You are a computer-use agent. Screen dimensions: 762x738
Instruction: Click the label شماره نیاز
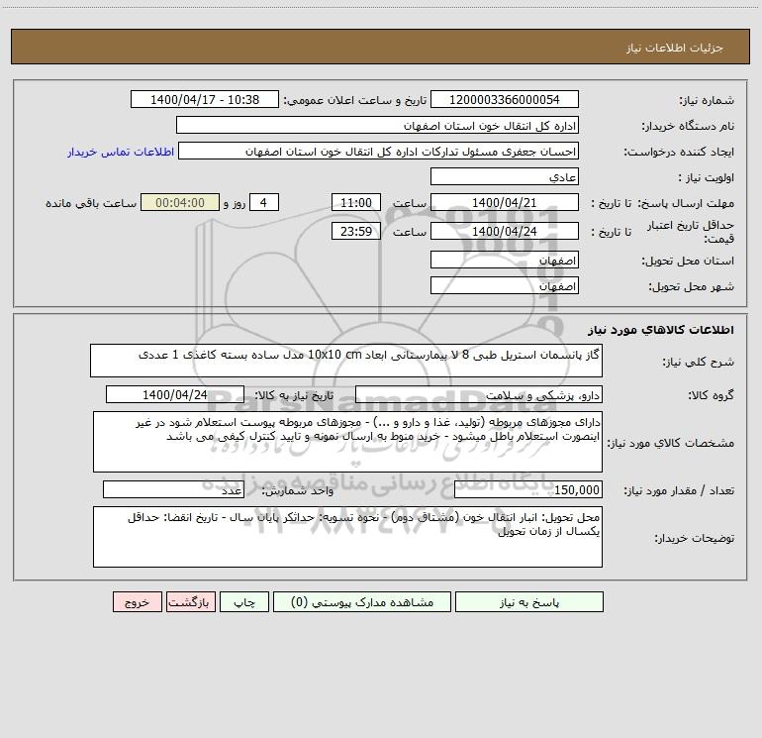coord(707,101)
